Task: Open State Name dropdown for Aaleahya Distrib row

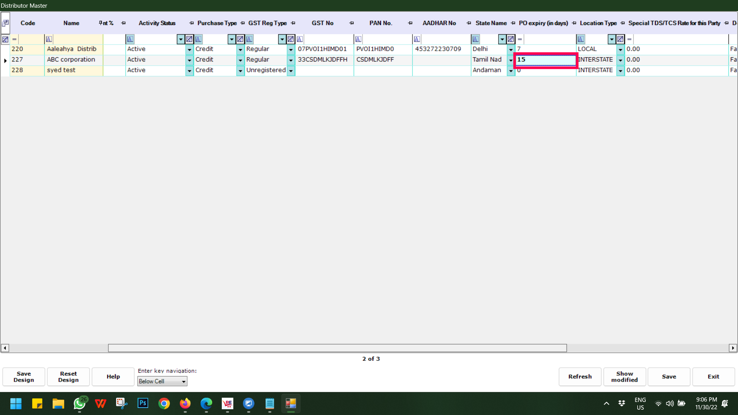Action: coord(510,50)
